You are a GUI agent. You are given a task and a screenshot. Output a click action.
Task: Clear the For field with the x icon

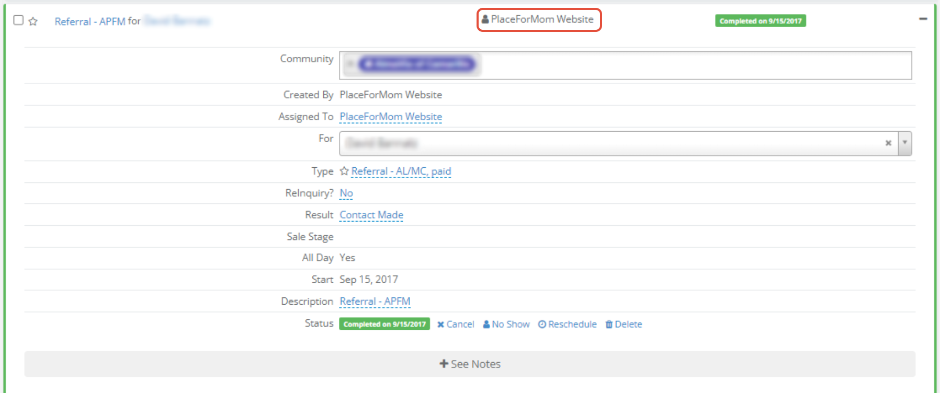(888, 143)
